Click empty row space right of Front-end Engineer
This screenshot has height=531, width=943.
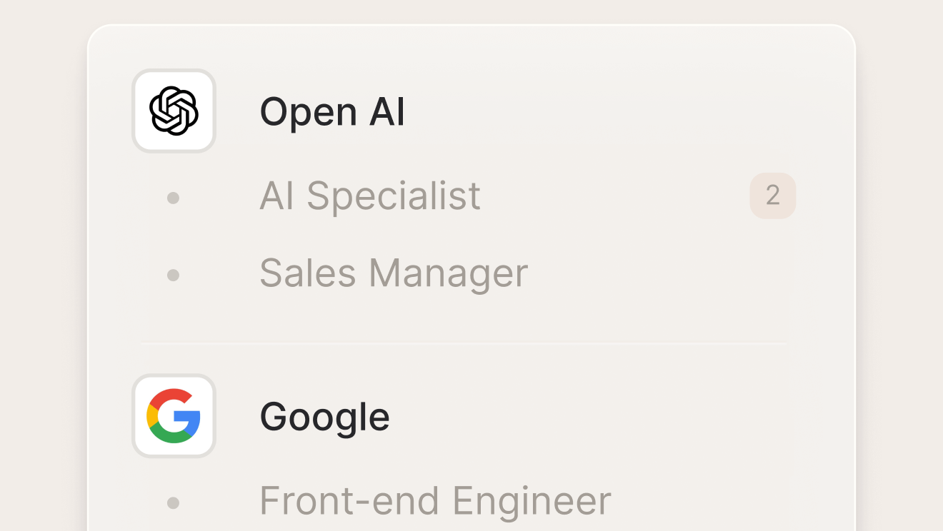[714, 501]
